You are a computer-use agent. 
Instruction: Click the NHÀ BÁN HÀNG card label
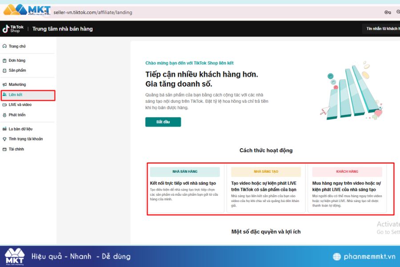pyautogui.click(x=185, y=172)
